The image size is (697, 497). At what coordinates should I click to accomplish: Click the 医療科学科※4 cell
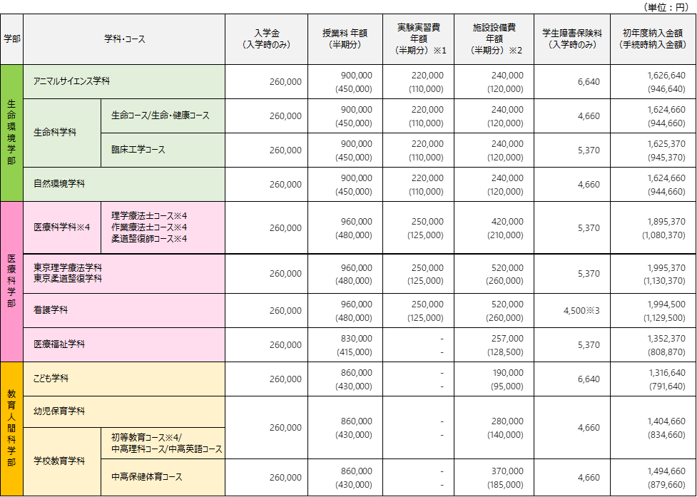tap(61, 227)
